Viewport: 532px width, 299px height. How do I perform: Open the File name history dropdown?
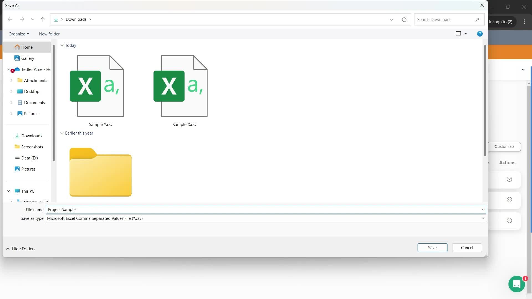pos(483,210)
